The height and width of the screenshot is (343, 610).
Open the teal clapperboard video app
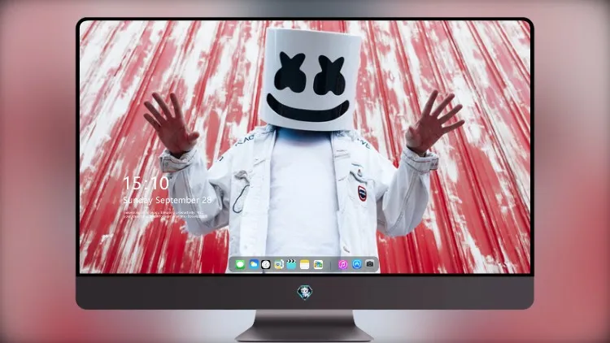291,264
